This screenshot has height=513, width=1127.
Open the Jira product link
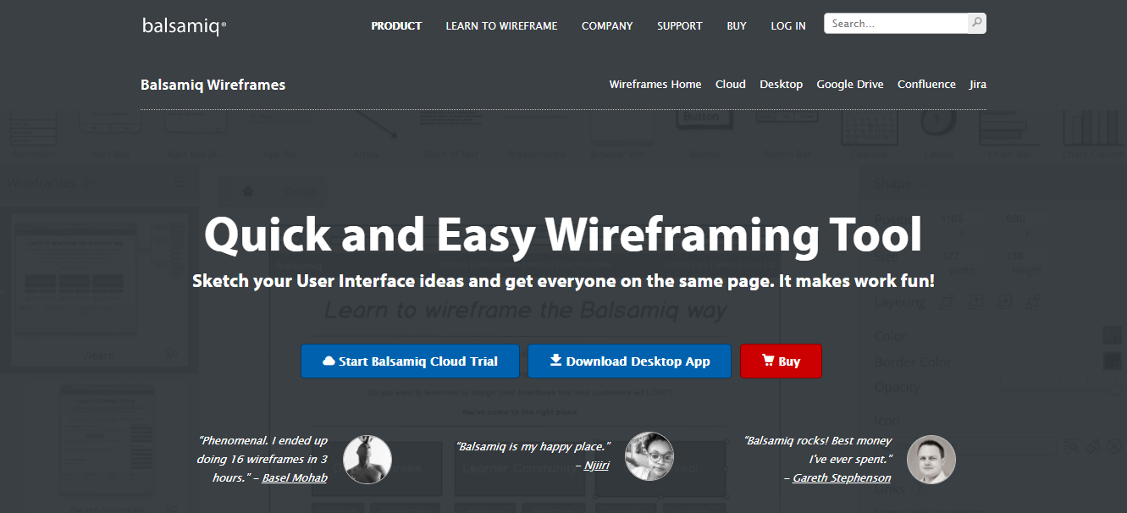click(977, 85)
